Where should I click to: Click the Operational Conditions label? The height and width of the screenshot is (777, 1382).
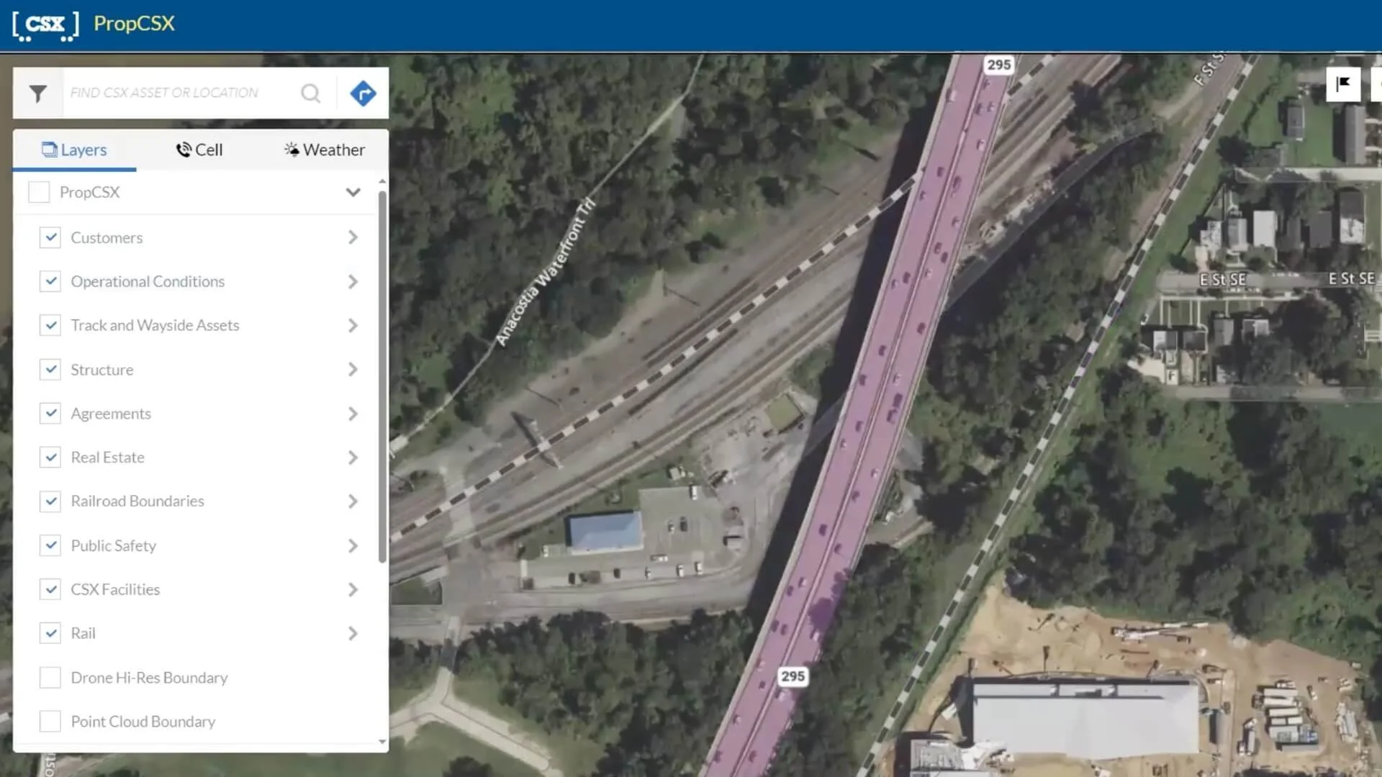click(148, 281)
